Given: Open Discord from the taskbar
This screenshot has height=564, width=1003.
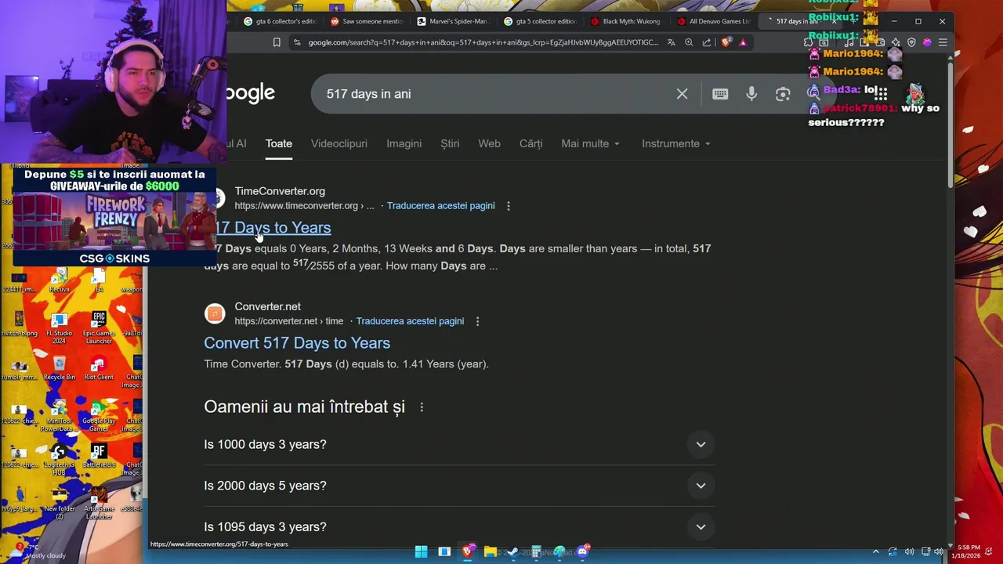Looking at the screenshot, I should click(582, 551).
